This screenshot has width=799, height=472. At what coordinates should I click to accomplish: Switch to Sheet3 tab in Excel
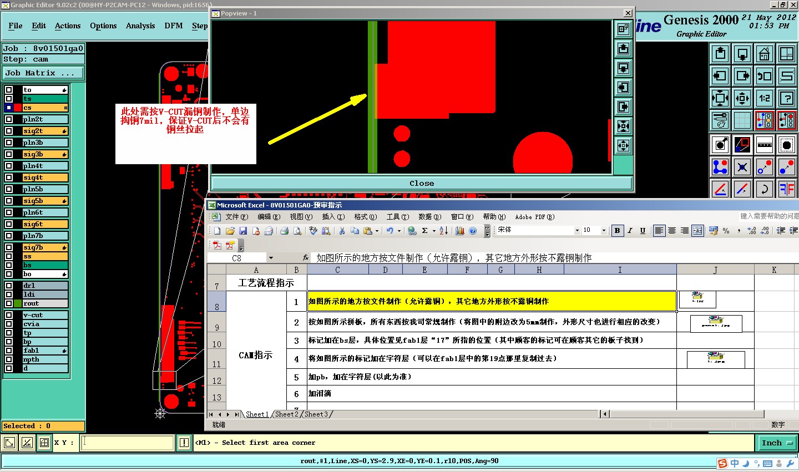click(x=316, y=414)
